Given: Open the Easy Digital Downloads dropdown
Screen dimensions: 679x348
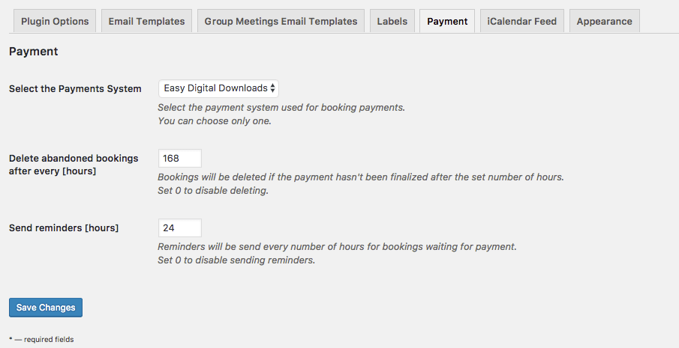Looking at the screenshot, I should (x=214, y=88).
